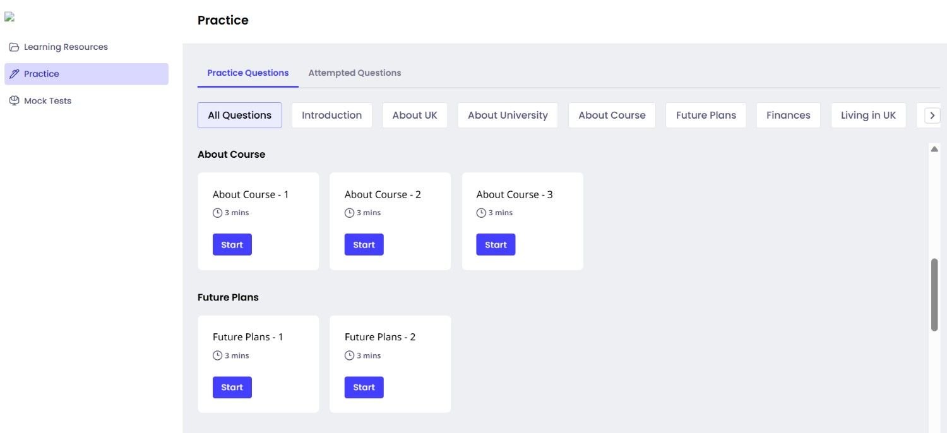Open Mock Tests from the sidebar
This screenshot has width=947, height=433.
tap(47, 101)
